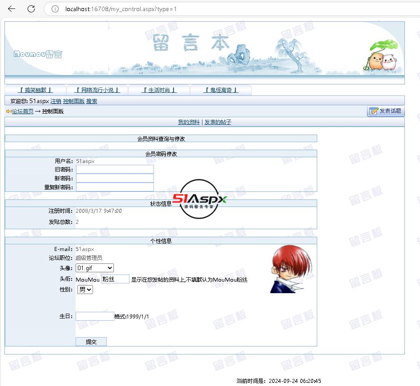Viewport: 420px width, 386px height.
Task: Click into the 生日 birthday field
Action: (95, 316)
